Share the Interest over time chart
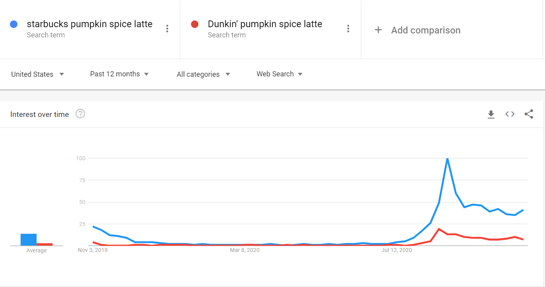Viewport: 545px width, 287px height. click(x=529, y=114)
